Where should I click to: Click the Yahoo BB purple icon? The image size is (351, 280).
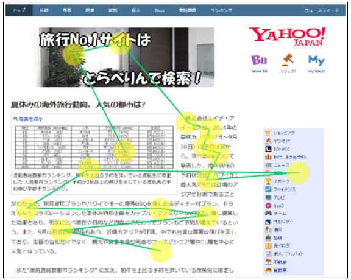point(259,60)
